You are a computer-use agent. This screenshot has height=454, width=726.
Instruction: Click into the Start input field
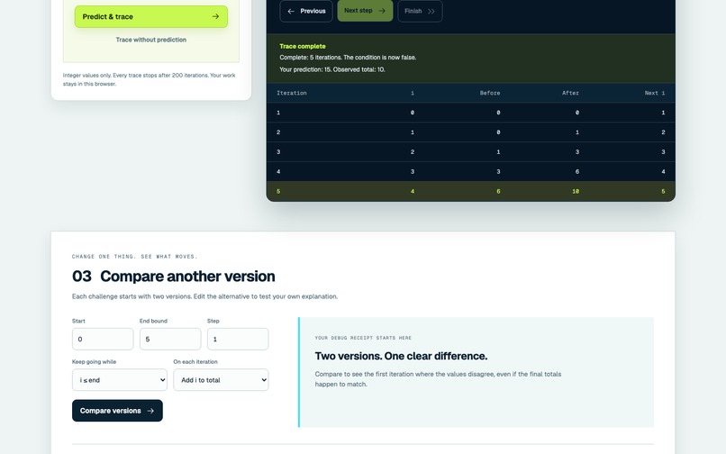tap(103, 339)
